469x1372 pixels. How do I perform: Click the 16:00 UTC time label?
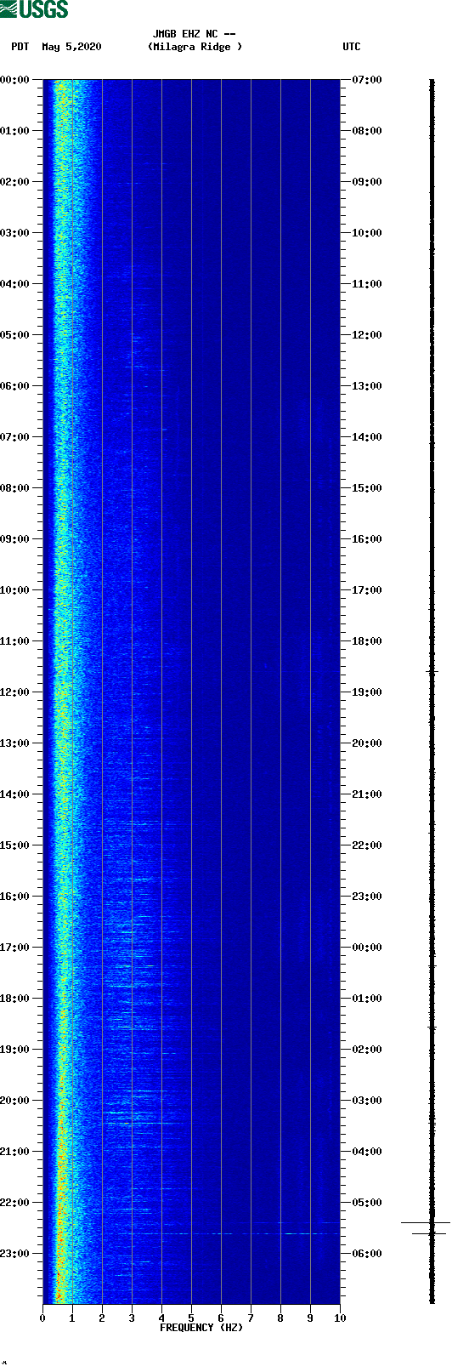click(x=367, y=539)
